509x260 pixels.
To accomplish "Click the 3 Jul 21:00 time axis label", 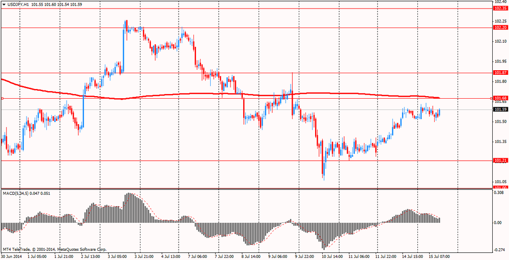I will pos(145,257).
